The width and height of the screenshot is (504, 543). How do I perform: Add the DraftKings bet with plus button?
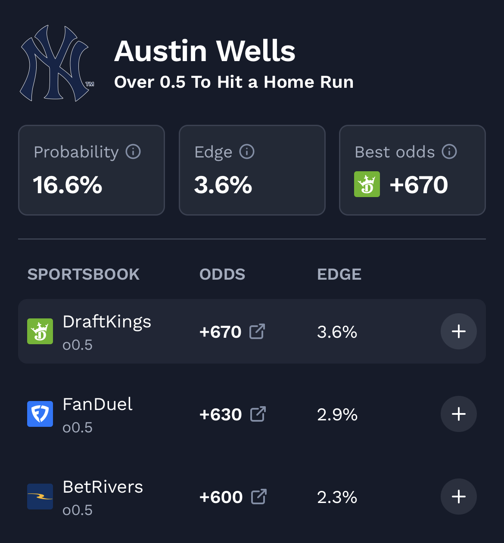point(458,331)
